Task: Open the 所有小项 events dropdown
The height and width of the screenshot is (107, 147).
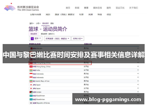Action: pos(78,38)
